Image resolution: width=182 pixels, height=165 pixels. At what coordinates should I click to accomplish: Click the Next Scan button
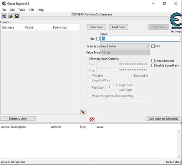(119, 27)
